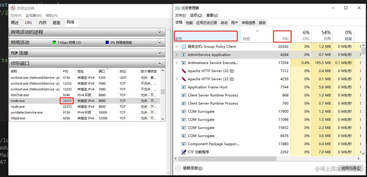Screen dimensions: 367x177
Task: Sort processes by the 状态 column
Action: tap(257, 35)
